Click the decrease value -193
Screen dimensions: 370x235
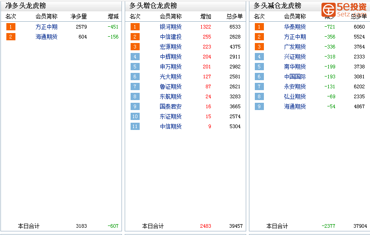tap(330, 77)
